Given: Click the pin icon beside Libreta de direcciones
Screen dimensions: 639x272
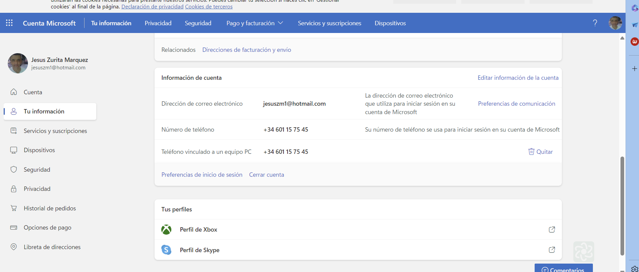Looking at the screenshot, I should point(14,247).
